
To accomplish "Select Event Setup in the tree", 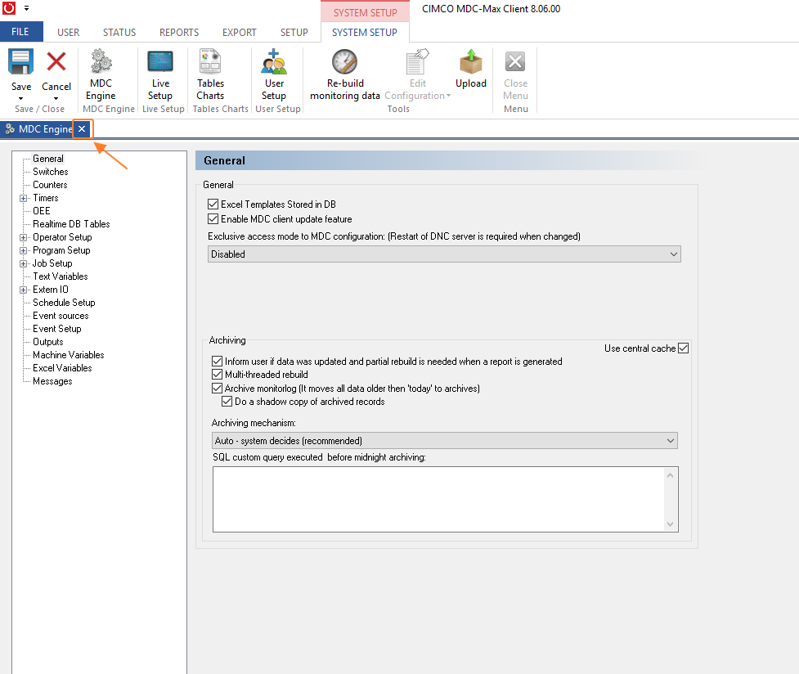I will pos(57,329).
